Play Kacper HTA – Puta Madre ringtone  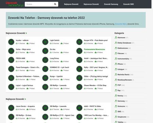[x=79, y=42]
